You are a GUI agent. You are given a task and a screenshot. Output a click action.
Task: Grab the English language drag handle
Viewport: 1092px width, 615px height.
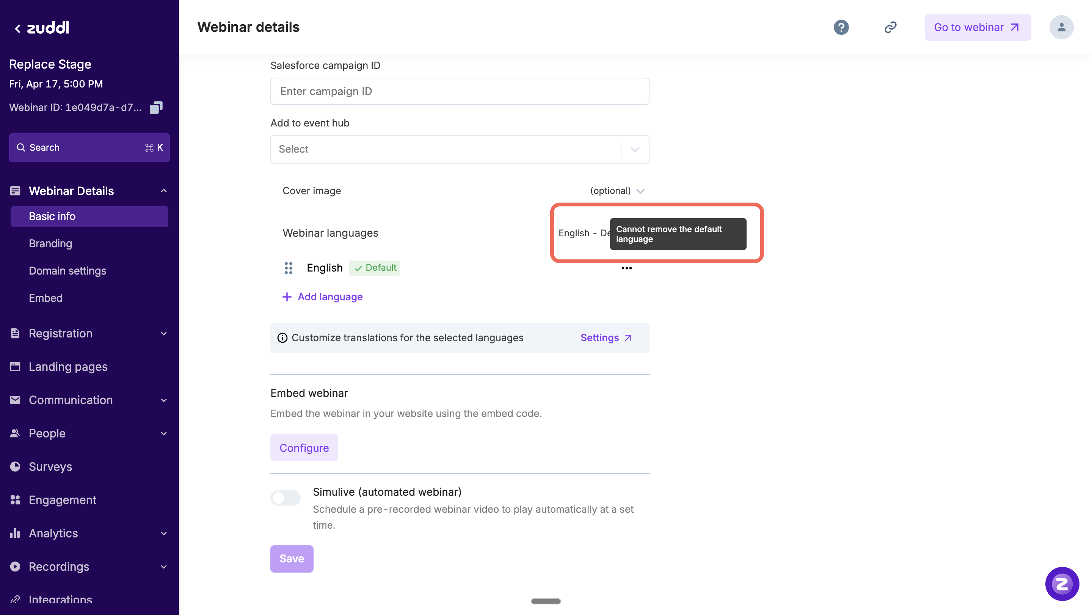tap(288, 268)
